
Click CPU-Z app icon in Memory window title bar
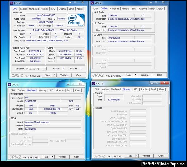pos(93,84)
